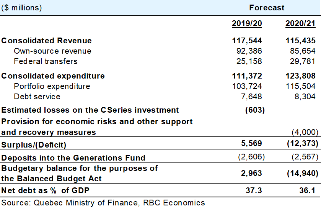Click the (603) CSeries loss value
Image resolution: width=321 pixels, height=210 pixels.
tap(254, 110)
